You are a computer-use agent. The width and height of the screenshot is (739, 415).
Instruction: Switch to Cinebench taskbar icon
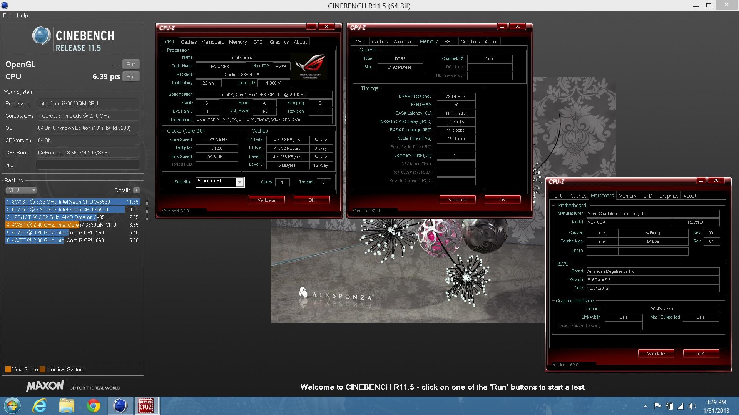coord(120,406)
